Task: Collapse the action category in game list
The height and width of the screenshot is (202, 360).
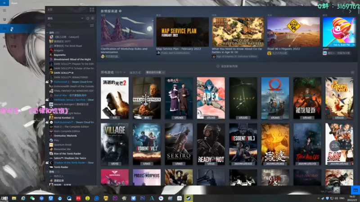Action: [48, 32]
